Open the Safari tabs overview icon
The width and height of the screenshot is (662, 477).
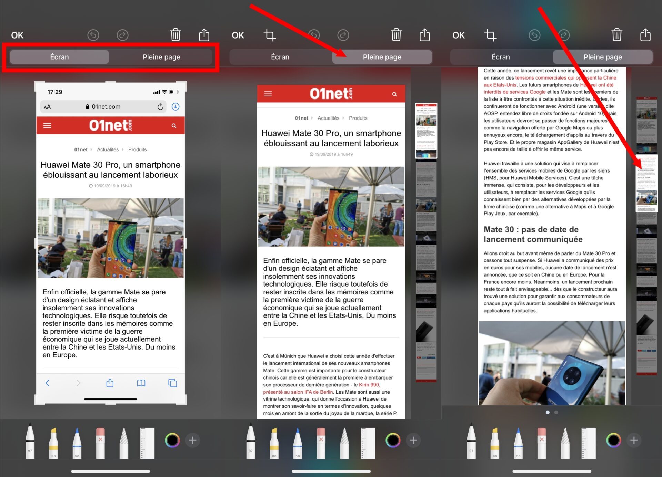coord(172,383)
